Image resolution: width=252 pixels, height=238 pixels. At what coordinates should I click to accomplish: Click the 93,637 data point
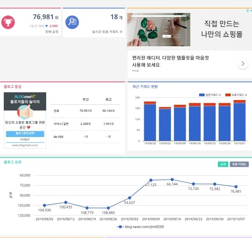pyautogui.click(x=130, y=198)
